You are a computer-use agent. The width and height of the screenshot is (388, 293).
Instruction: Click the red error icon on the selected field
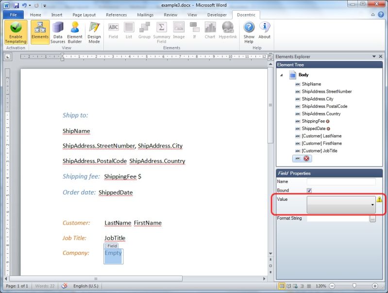(x=306, y=159)
